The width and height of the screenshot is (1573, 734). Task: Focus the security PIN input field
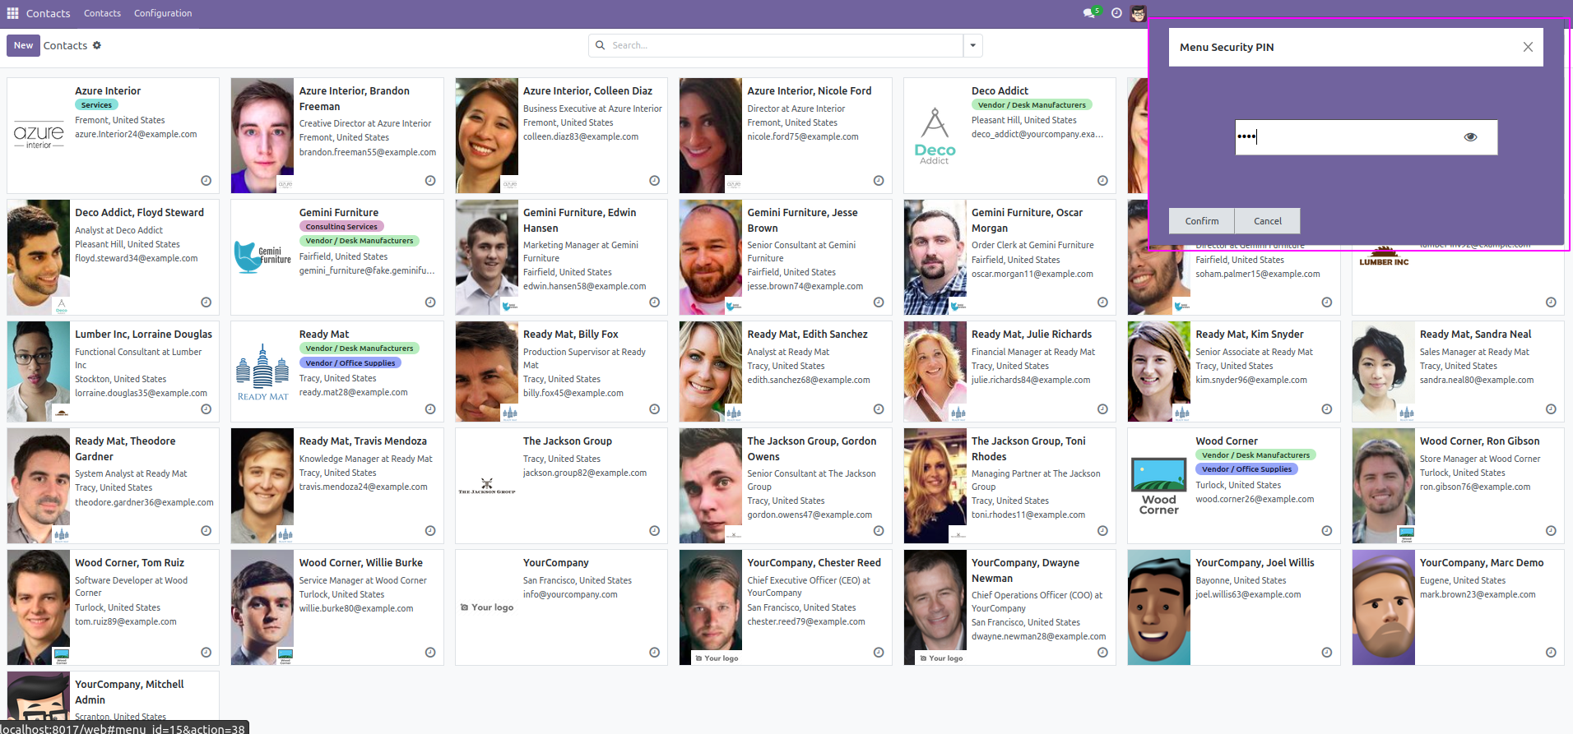(1367, 137)
